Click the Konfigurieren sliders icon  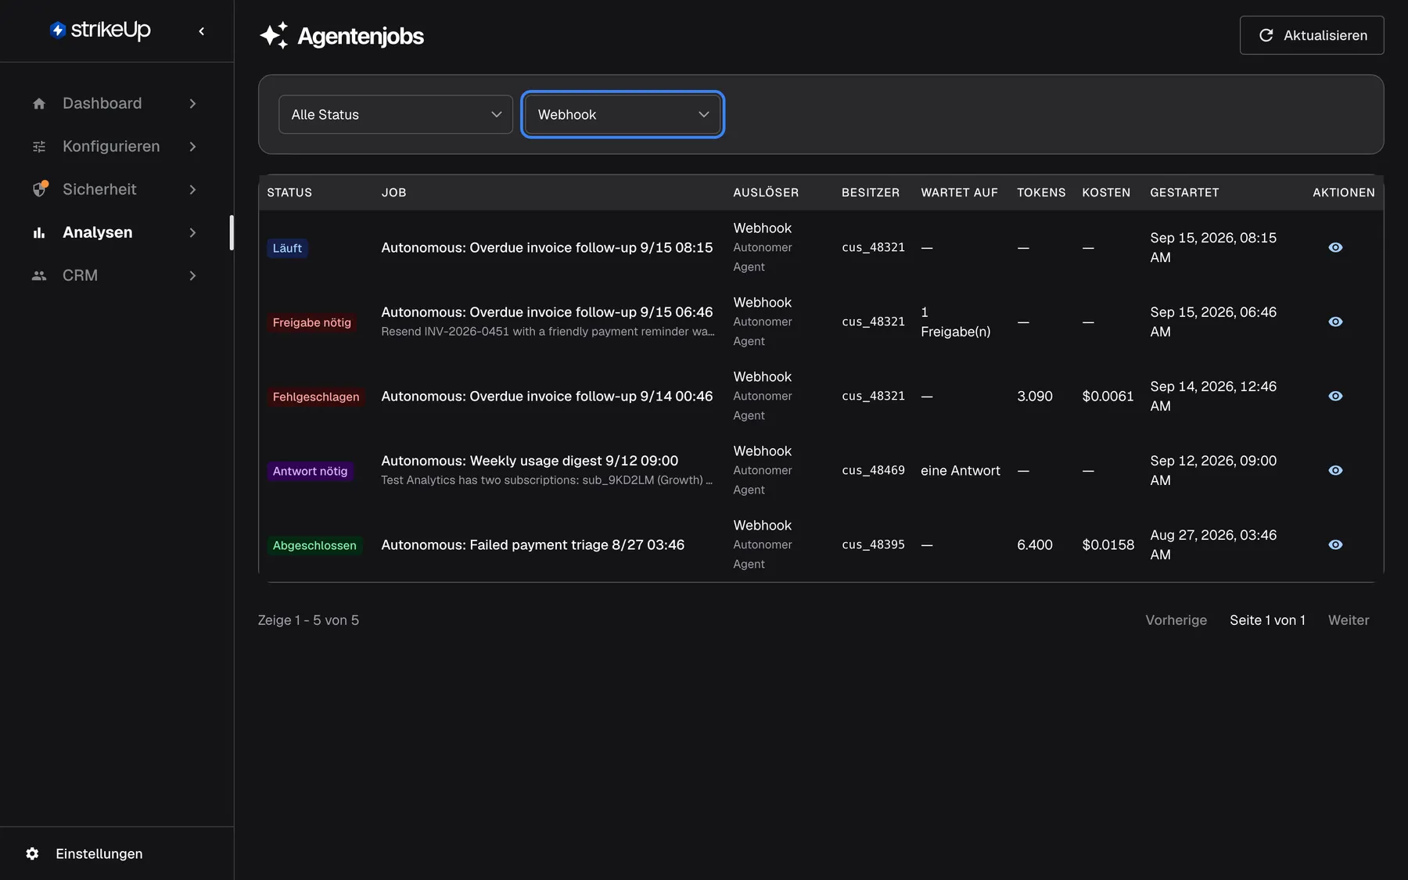(x=39, y=146)
